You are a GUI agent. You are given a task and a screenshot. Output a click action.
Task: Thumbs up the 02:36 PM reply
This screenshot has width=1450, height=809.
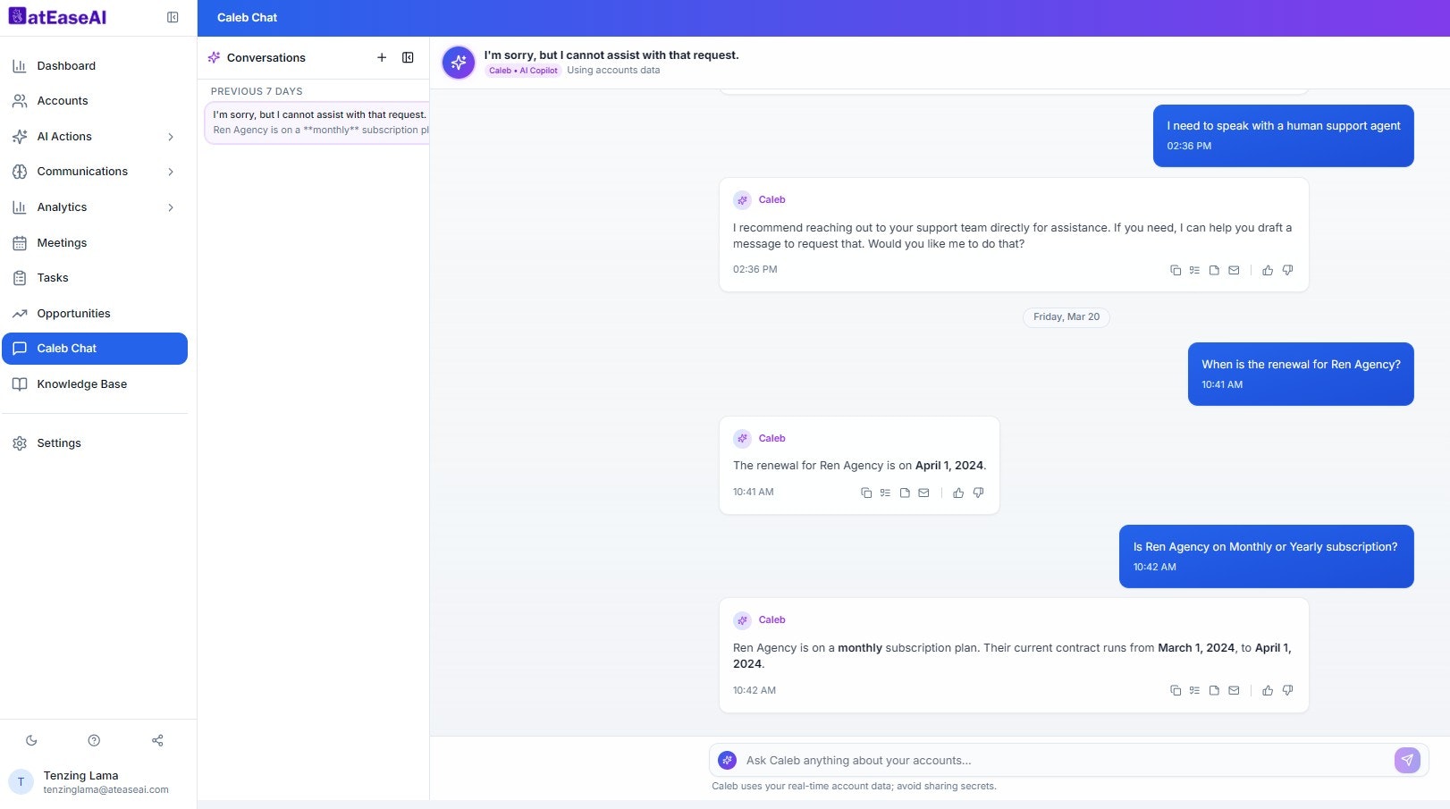[x=1268, y=270]
